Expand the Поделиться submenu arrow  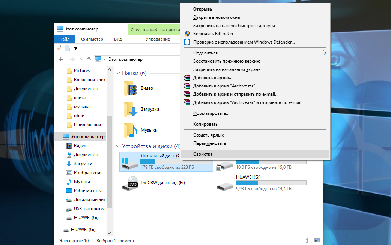(325, 53)
